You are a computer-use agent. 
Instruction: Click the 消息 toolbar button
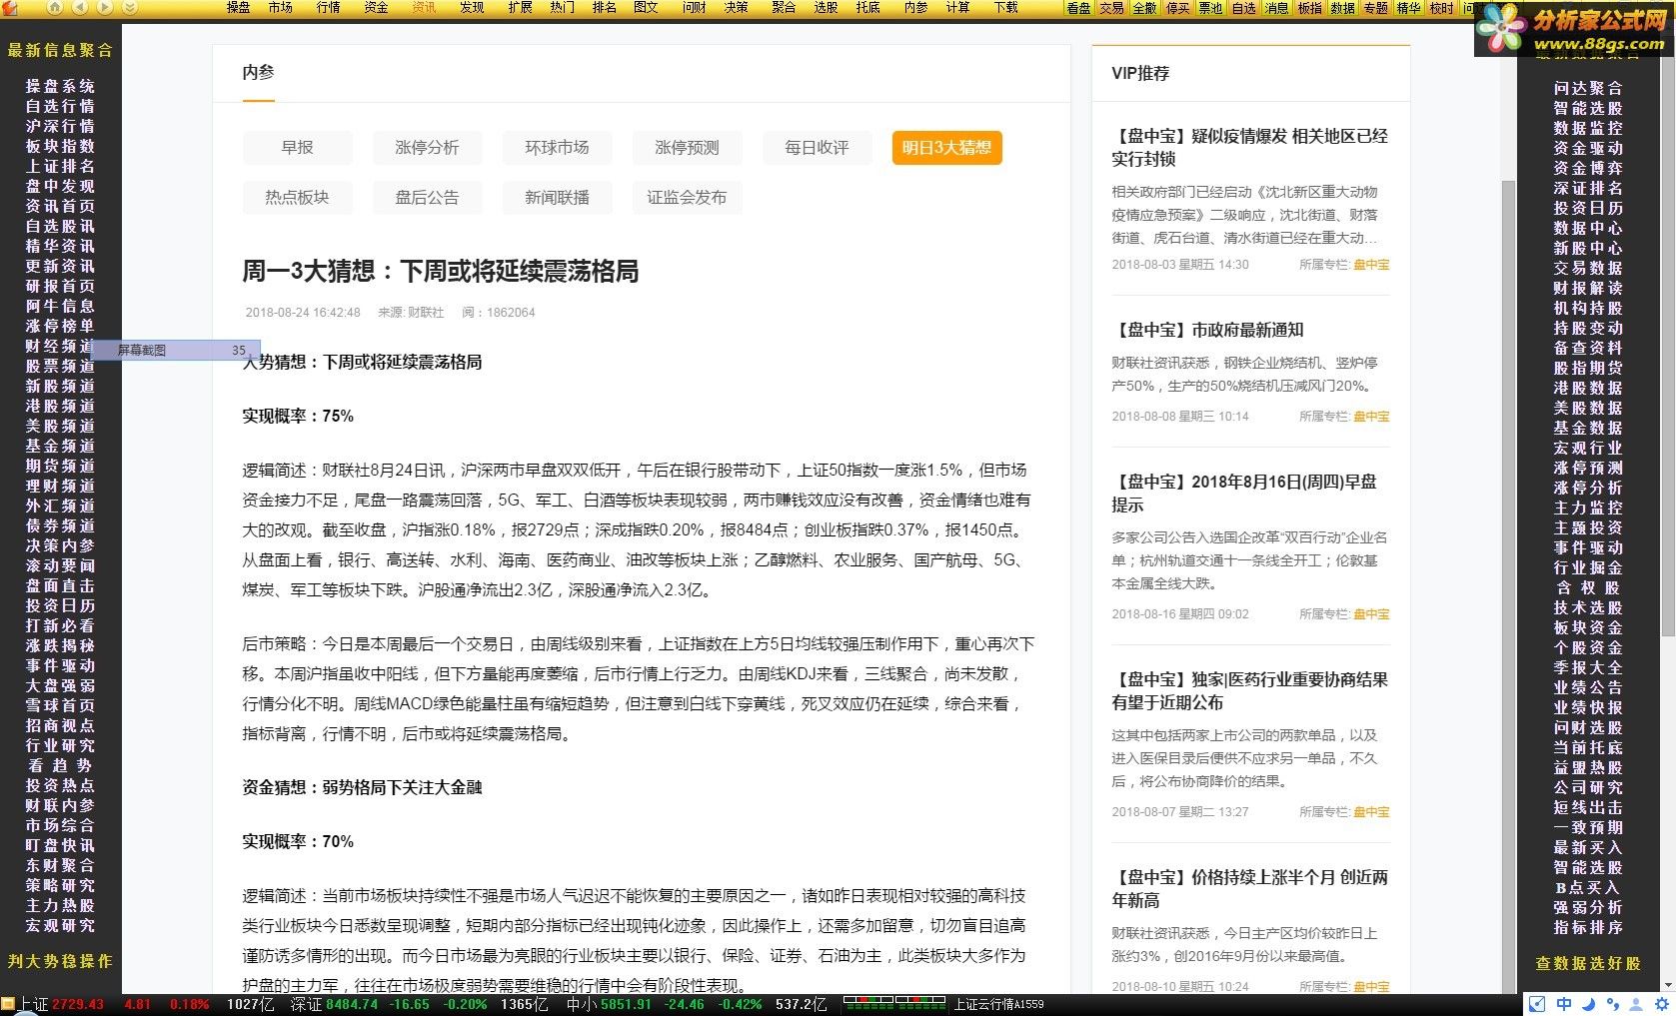pyautogui.click(x=1276, y=8)
